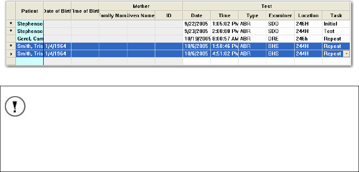Select the Stephenso patient cell in the 9/22/2005 row
The image size is (359, 172).
tap(30, 23)
